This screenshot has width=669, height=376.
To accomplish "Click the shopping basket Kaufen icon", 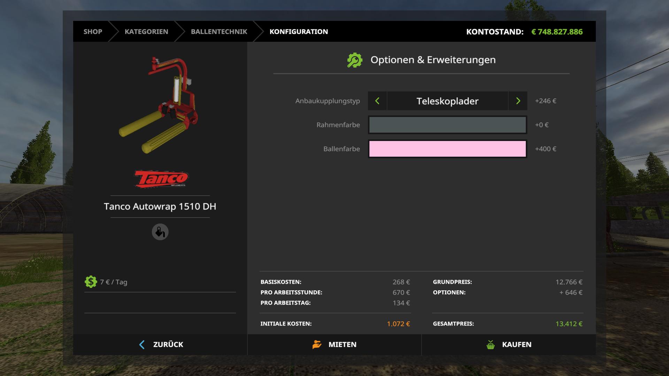I will pos(491,345).
